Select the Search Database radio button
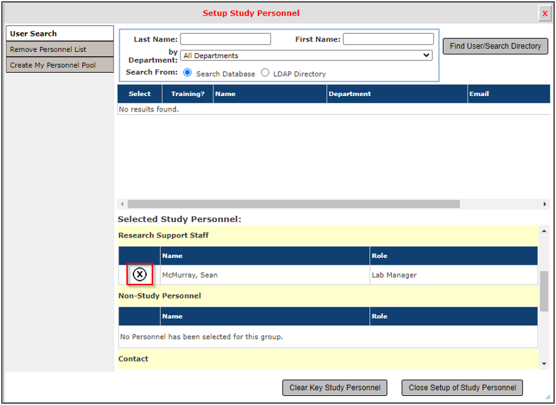The image size is (556, 405). (187, 73)
